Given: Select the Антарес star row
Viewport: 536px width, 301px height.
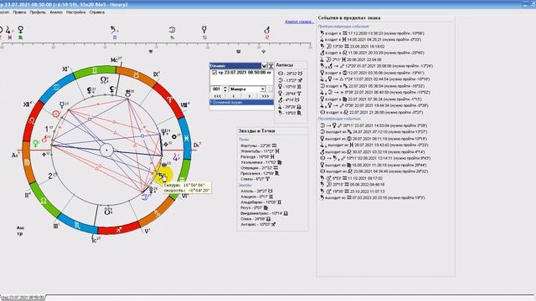Looking at the screenshot, I should 258,225.
